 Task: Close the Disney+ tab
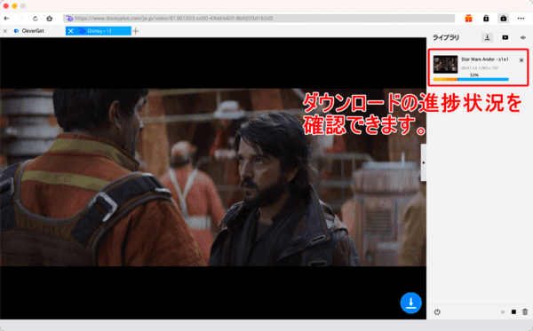point(71,31)
